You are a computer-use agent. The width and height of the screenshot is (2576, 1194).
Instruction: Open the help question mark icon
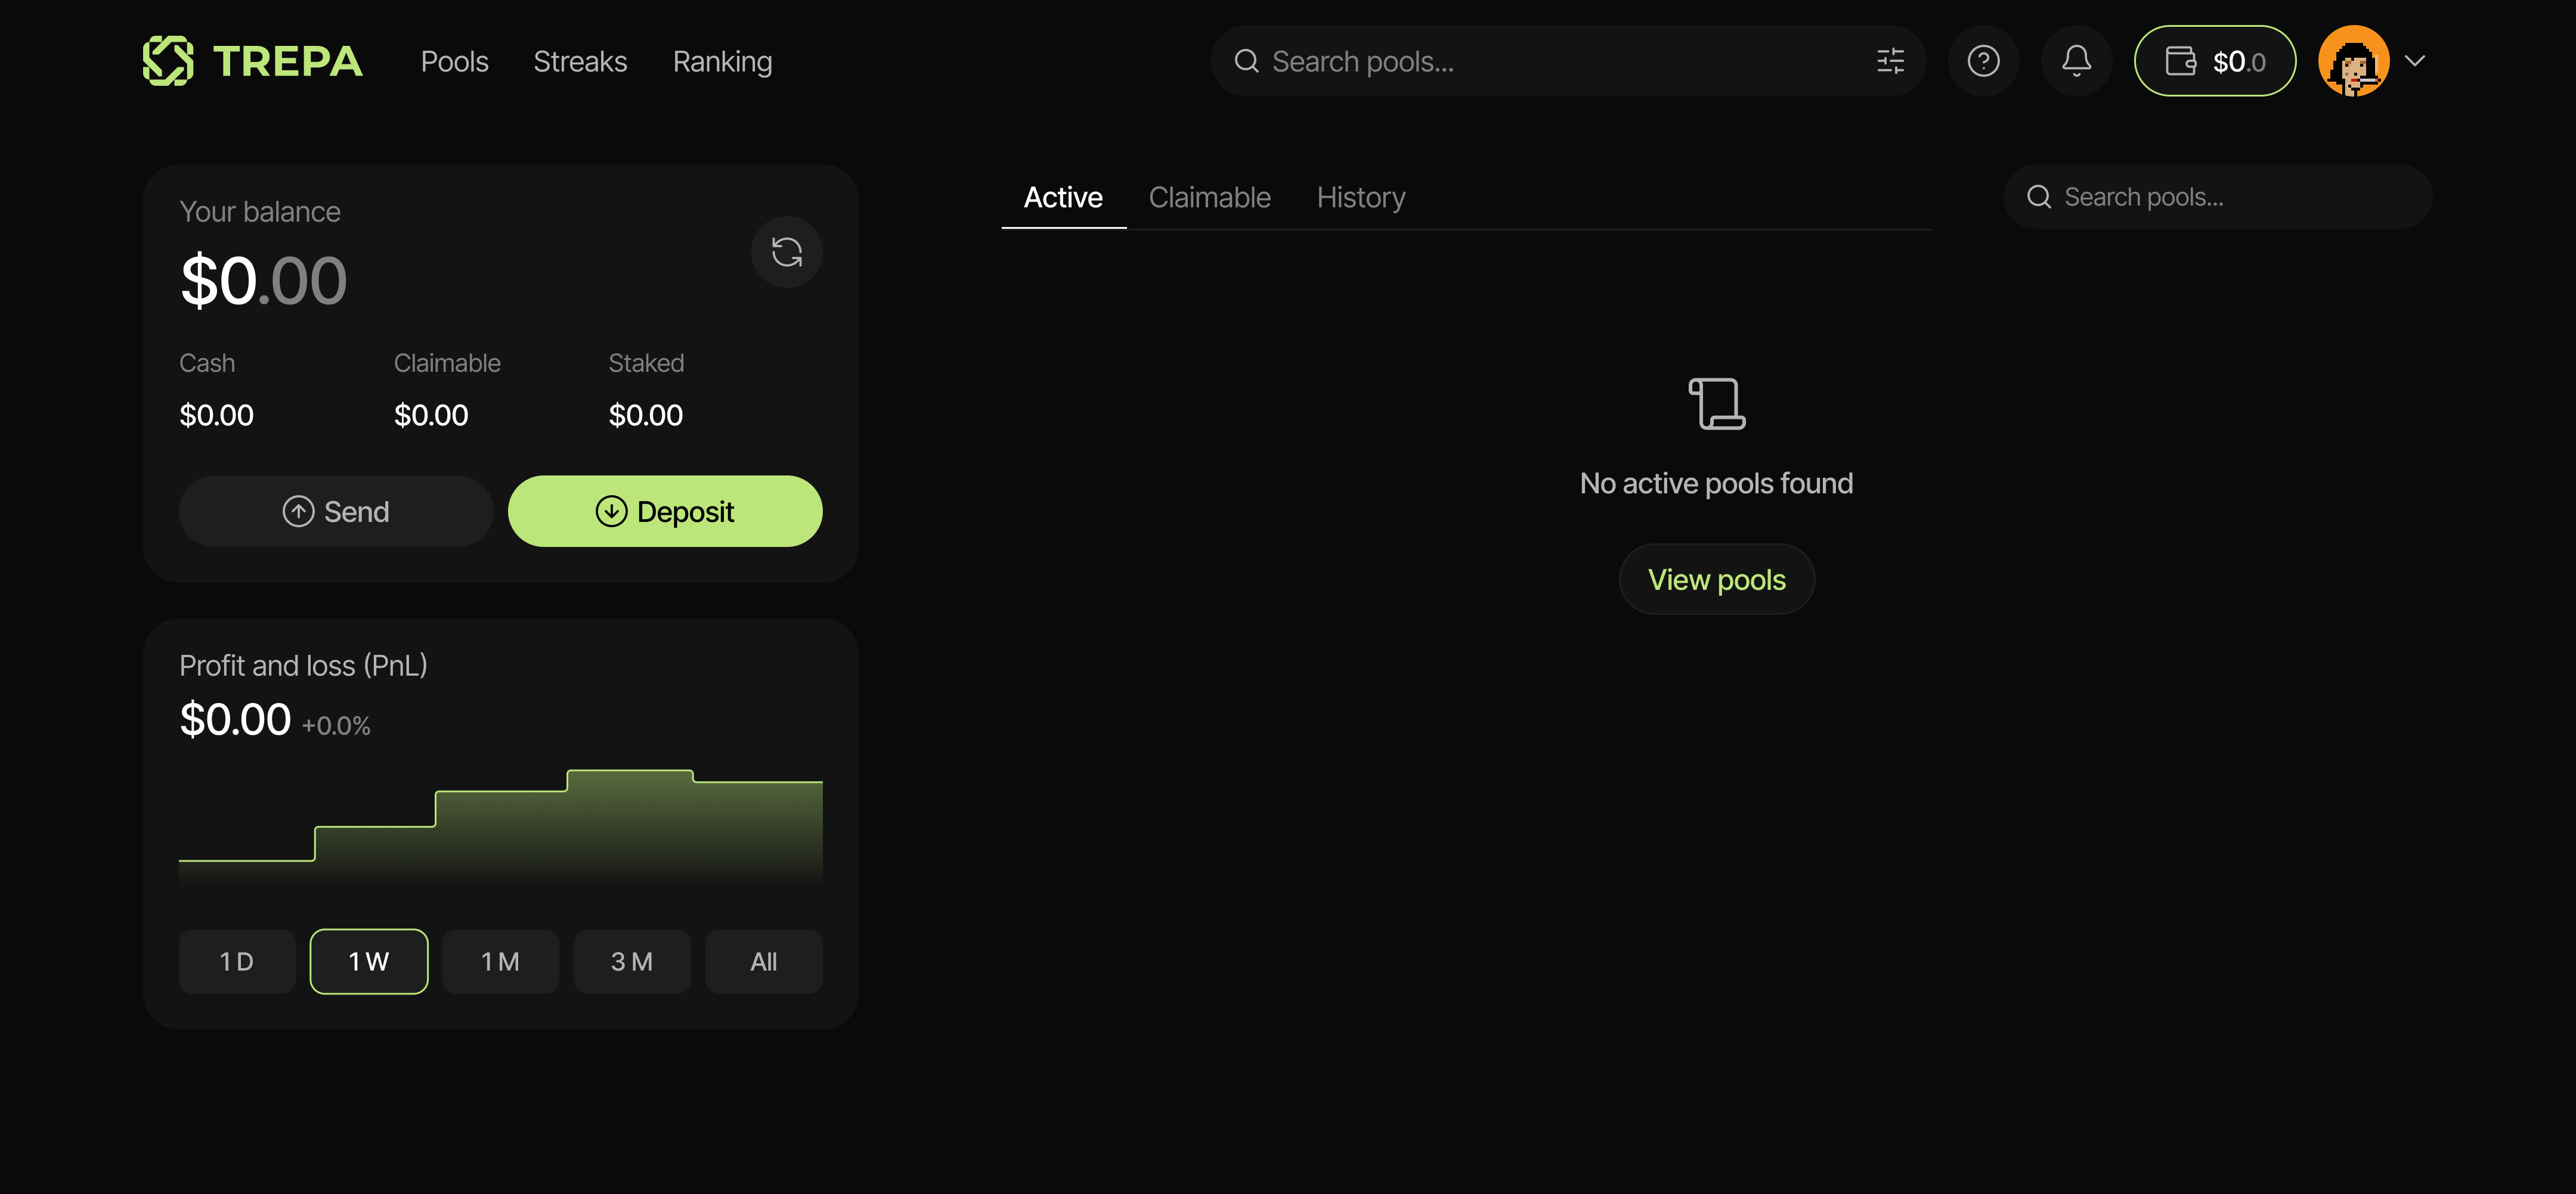pos(1983,61)
